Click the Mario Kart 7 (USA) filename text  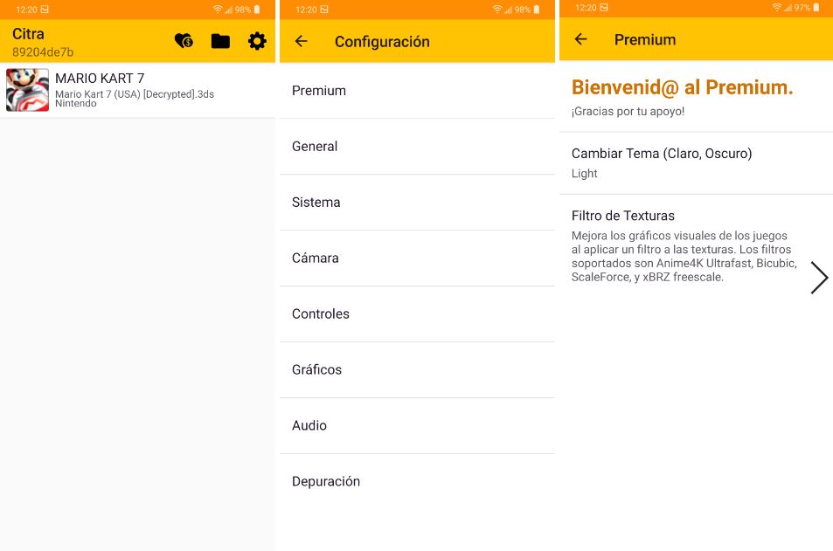click(135, 94)
